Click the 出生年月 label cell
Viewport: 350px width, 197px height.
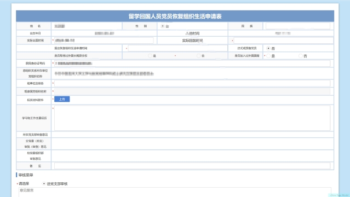34,33
